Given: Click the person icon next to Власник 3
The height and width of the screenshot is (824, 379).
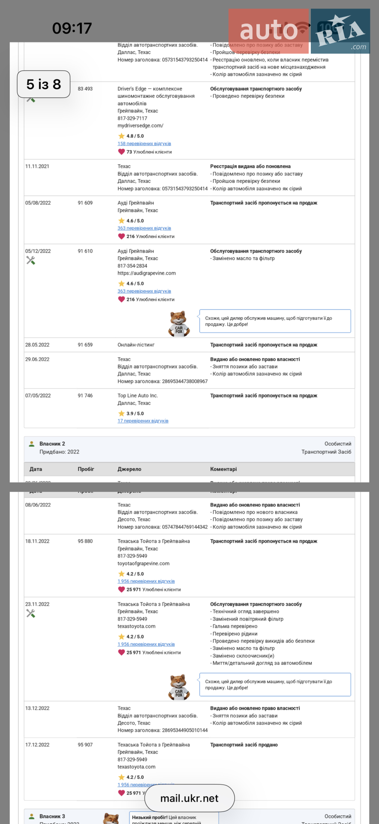Looking at the screenshot, I should 31,816.
